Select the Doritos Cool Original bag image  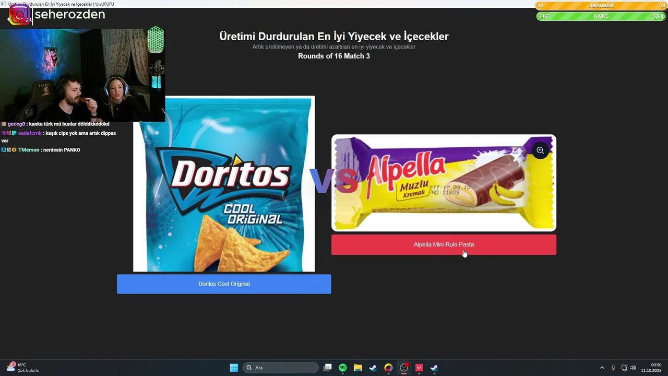click(224, 184)
